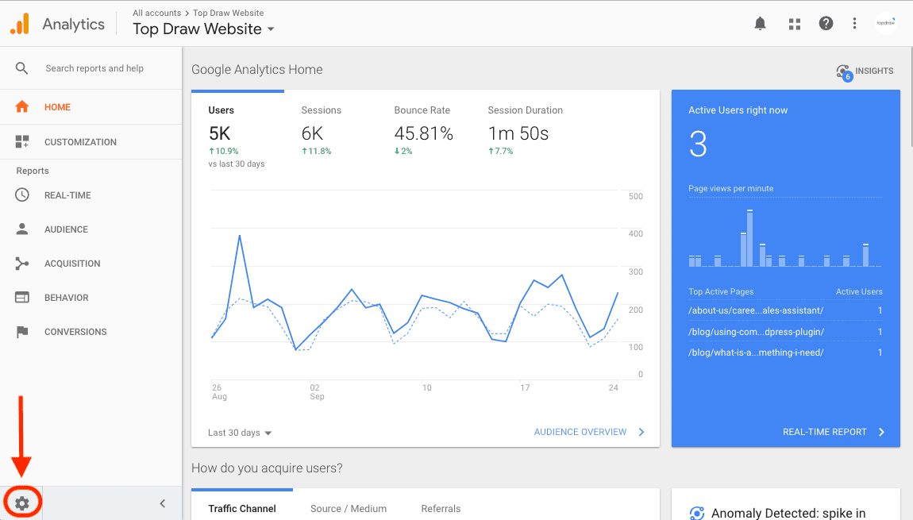The height and width of the screenshot is (520, 913).
Task: Click the Audience Overview arrow chevron
Action: click(641, 432)
